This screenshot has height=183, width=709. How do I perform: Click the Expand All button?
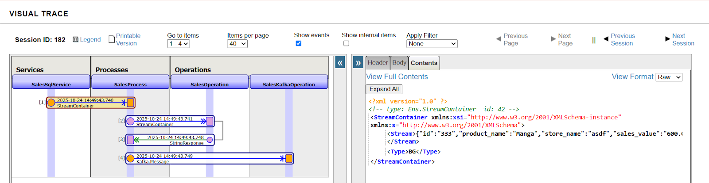[x=384, y=89]
